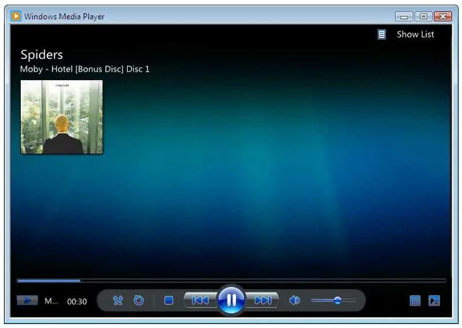This screenshot has width=462, height=328.
Task: Mute the volume speaker icon
Action: pyautogui.click(x=295, y=300)
